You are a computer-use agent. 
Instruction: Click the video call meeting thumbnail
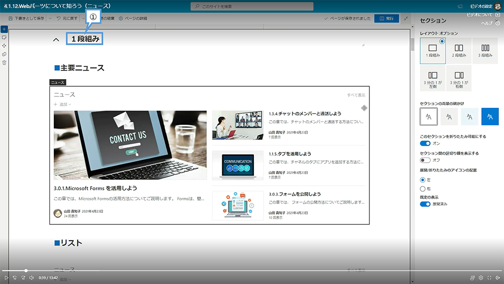(x=238, y=125)
